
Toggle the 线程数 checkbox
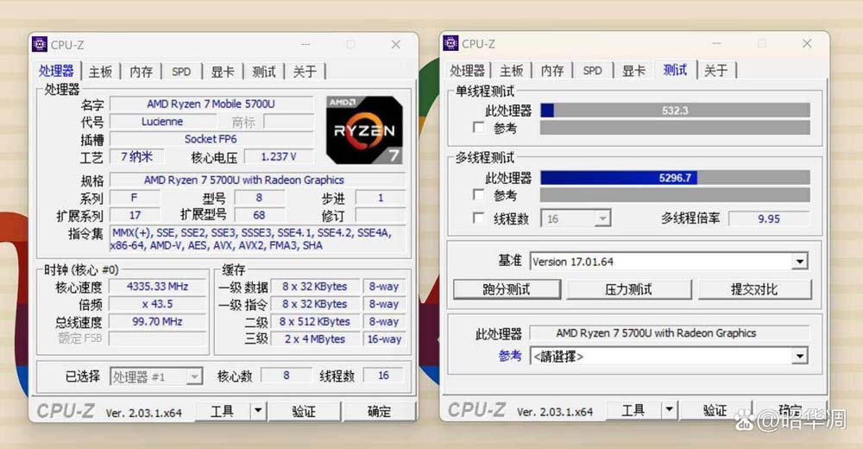click(x=479, y=218)
